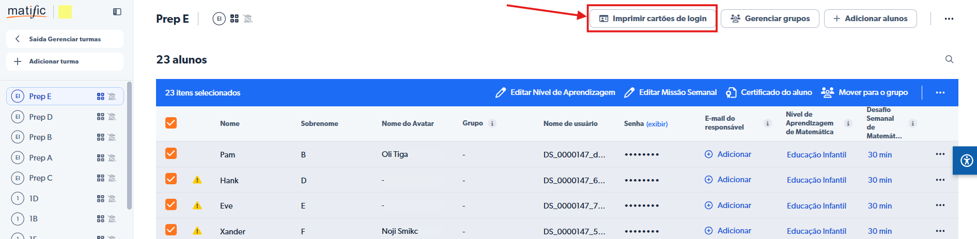Screen dimensions: 977x239
Task: Open page more options next to Adicionar alunos
Action: coord(949,19)
